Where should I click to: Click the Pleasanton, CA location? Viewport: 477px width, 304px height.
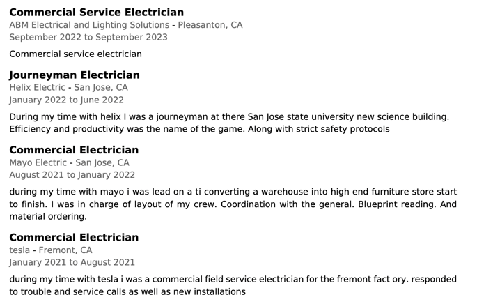pyautogui.click(x=210, y=25)
